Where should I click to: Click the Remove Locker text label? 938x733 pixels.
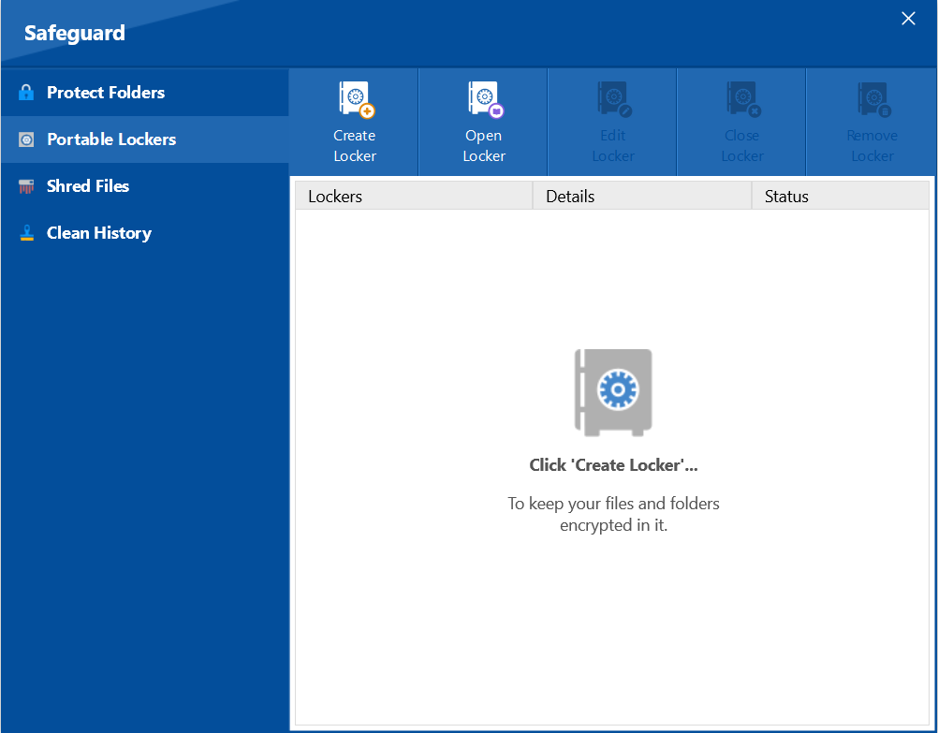click(x=872, y=145)
